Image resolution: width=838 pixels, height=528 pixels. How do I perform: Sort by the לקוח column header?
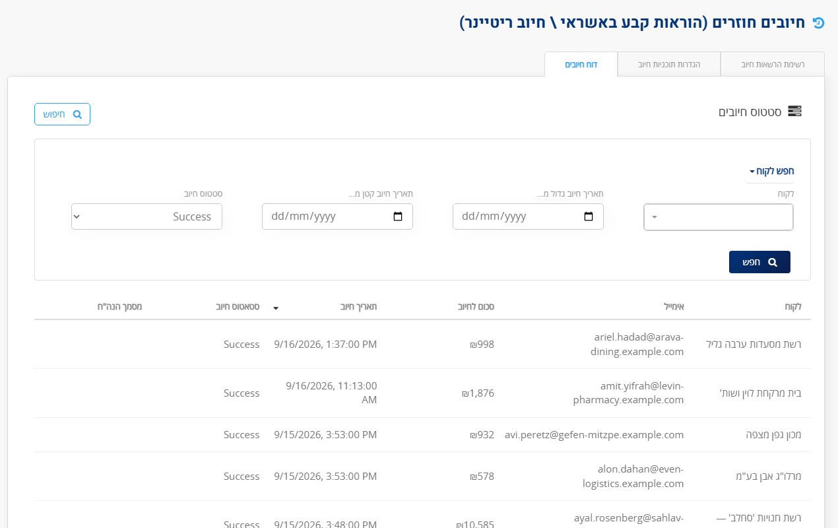pos(793,307)
